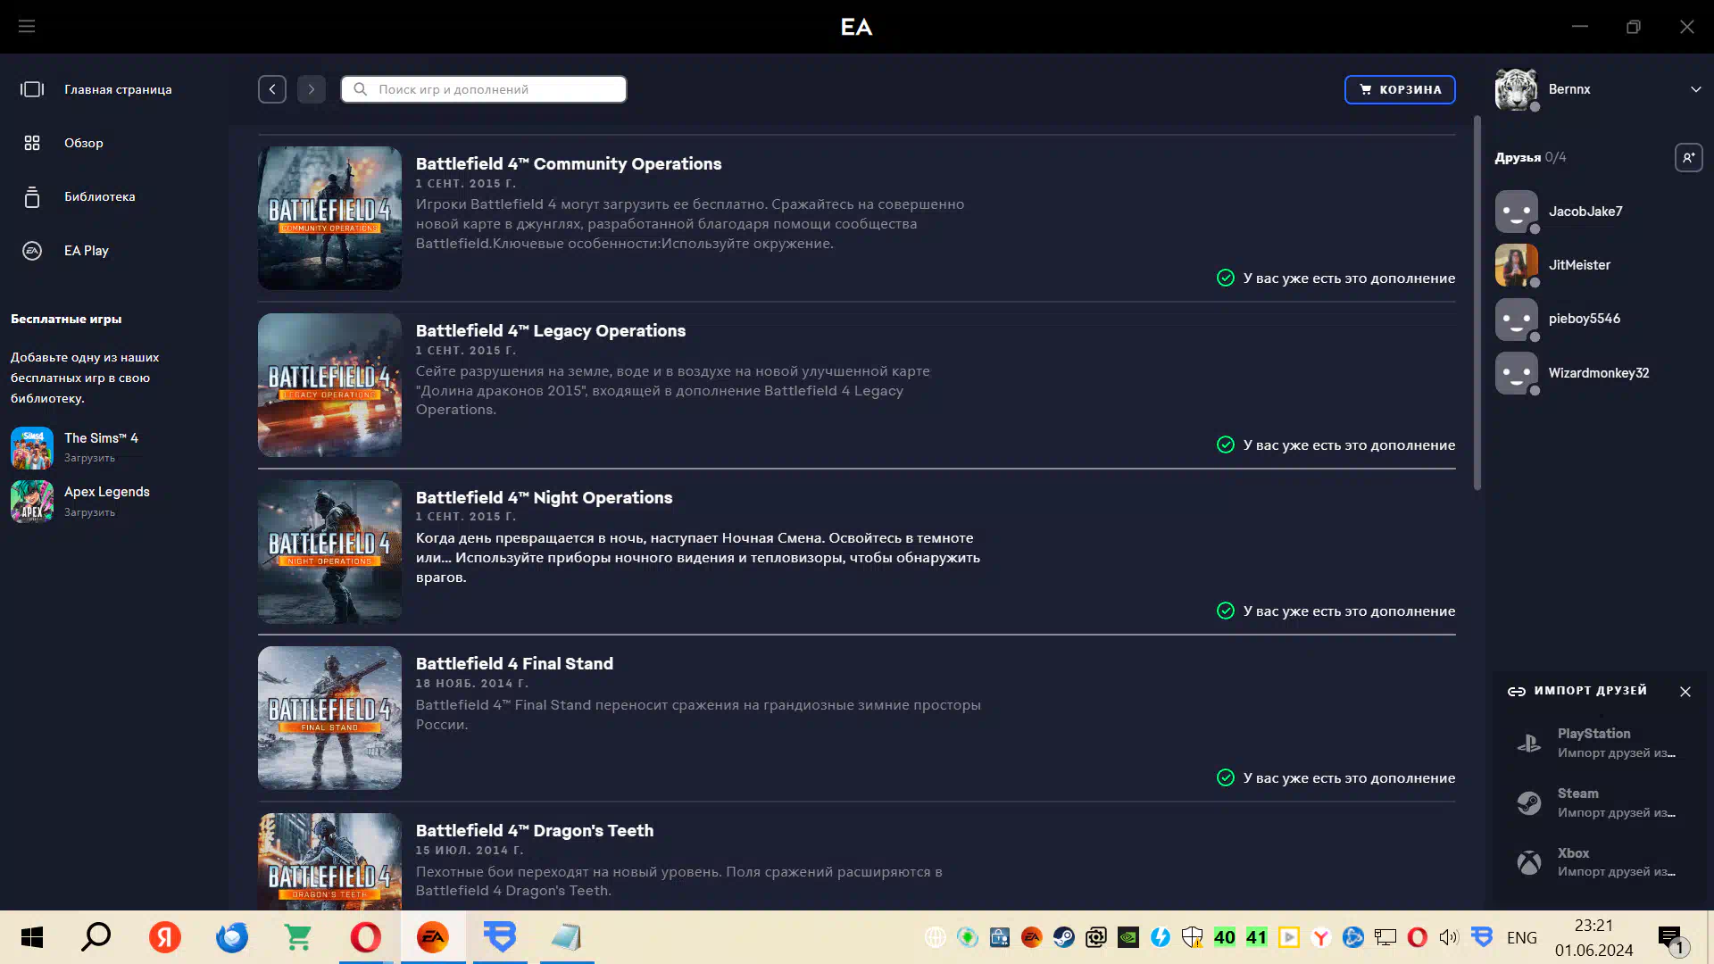Viewport: 1714px width, 964px height.
Task: Open the volume control in system tray
Action: [1448, 937]
